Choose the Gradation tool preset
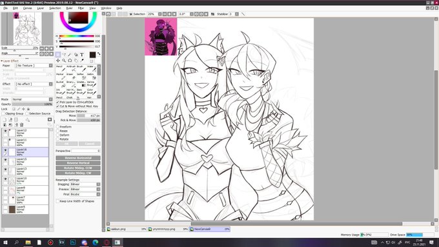Image resolution: width=439 pixels, height=247 pixels. 81,84
